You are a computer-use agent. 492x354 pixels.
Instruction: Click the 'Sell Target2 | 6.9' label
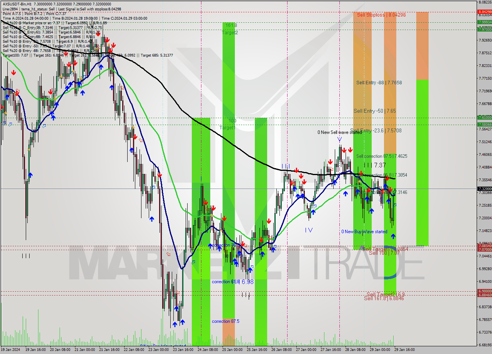click(386, 294)
